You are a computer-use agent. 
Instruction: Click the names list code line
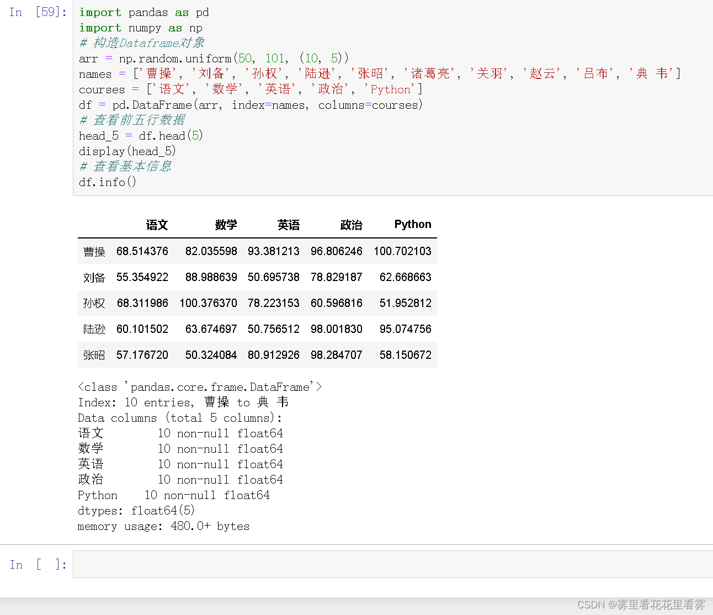(x=380, y=73)
